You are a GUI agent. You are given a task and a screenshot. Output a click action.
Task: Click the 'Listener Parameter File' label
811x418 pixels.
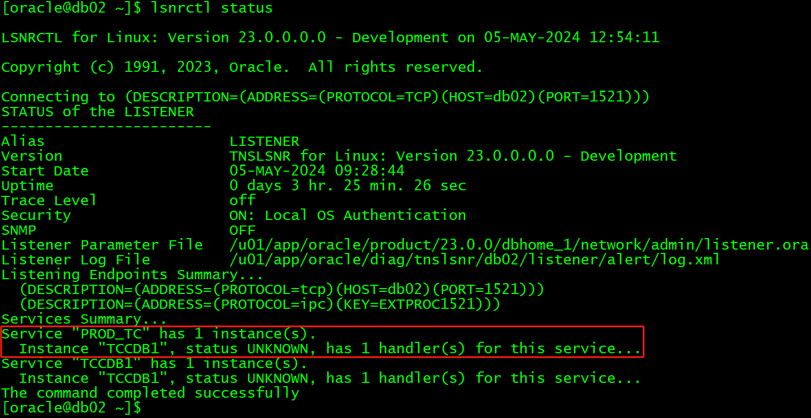102,245
